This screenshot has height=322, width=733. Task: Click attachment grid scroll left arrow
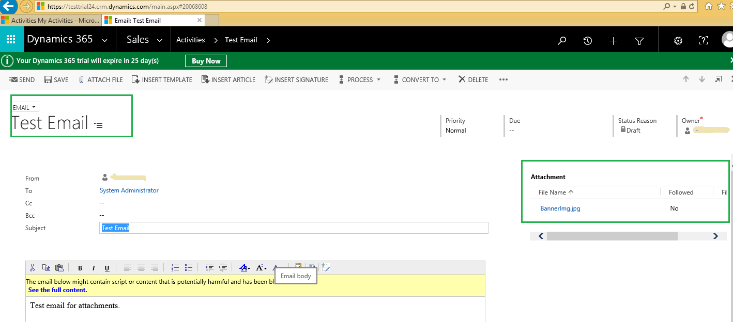(541, 236)
